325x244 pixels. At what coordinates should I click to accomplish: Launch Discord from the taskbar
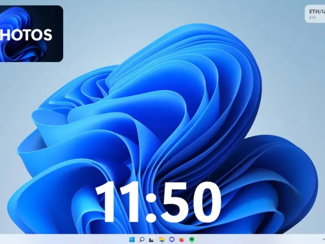click(171, 240)
